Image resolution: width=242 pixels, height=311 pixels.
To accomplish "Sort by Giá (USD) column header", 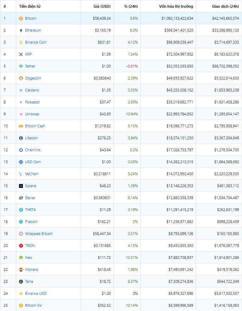I will pos(102,6).
